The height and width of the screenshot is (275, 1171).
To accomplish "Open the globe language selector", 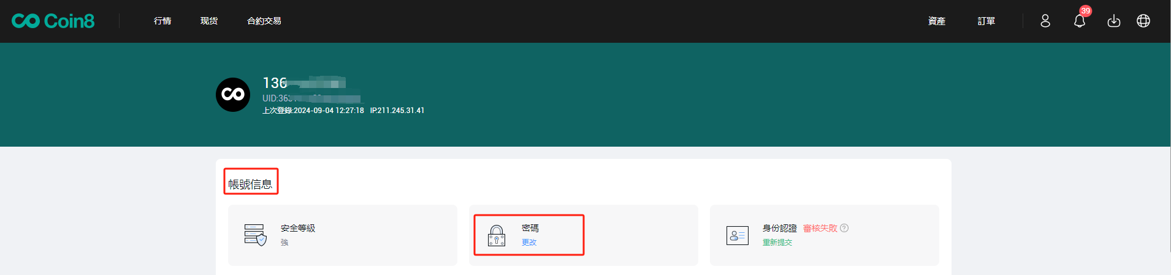I will click(1143, 21).
